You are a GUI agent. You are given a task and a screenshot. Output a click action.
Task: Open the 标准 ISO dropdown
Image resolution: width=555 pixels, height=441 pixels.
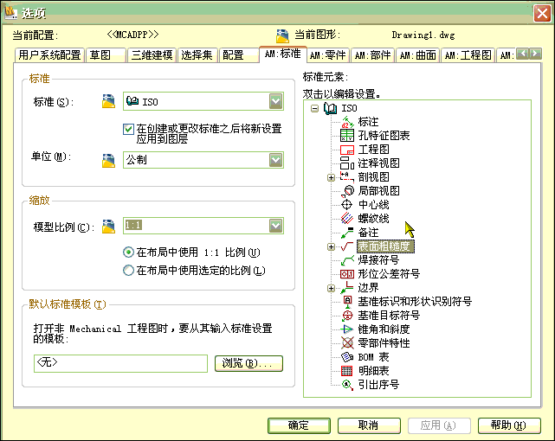pyautogui.click(x=275, y=101)
